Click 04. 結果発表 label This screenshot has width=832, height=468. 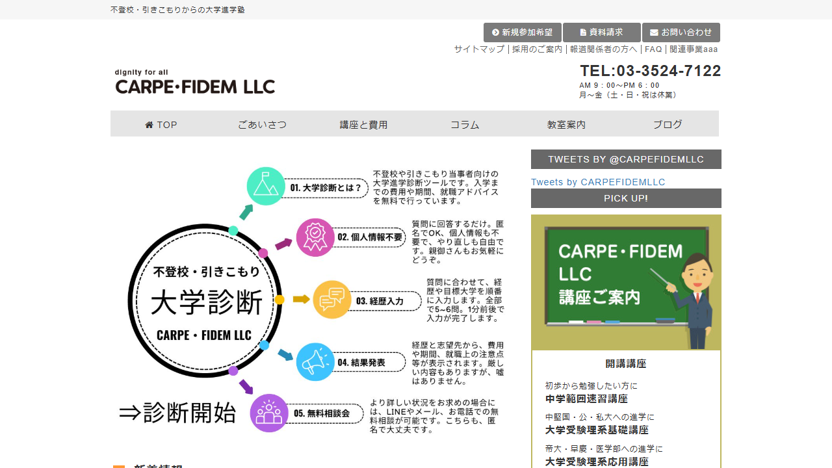[x=361, y=363]
